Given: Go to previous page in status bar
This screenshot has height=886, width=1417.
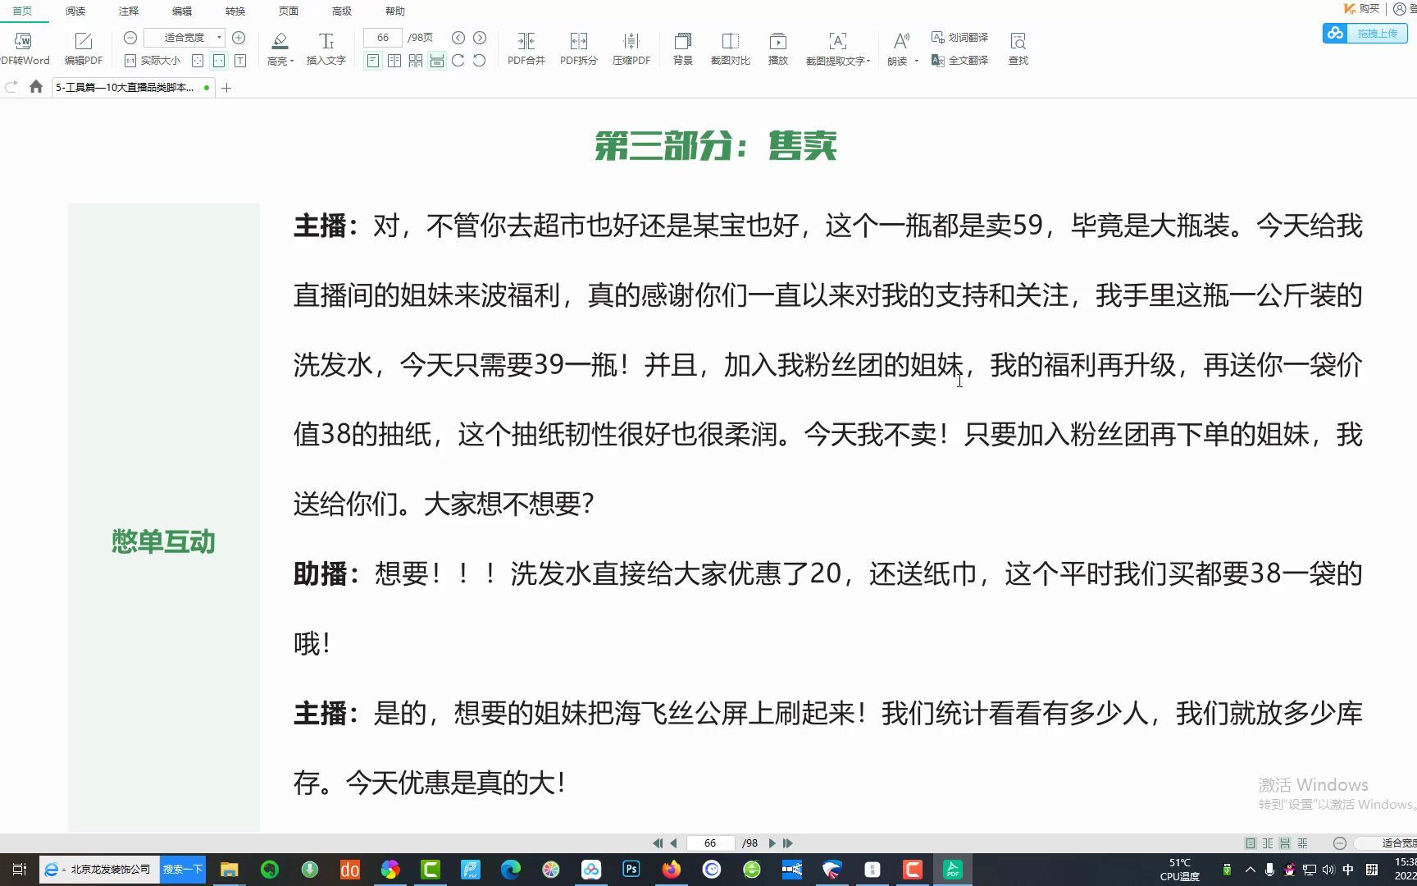Looking at the screenshot, I should (673, 843).
